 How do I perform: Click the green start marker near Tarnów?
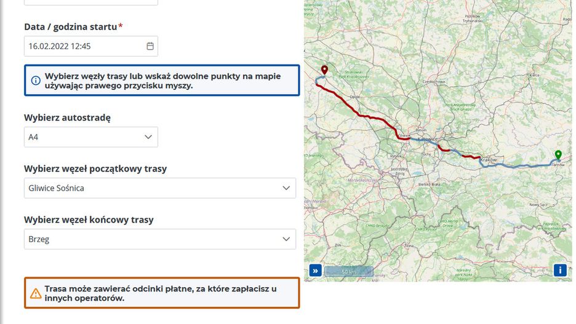(x=558, y=155)
